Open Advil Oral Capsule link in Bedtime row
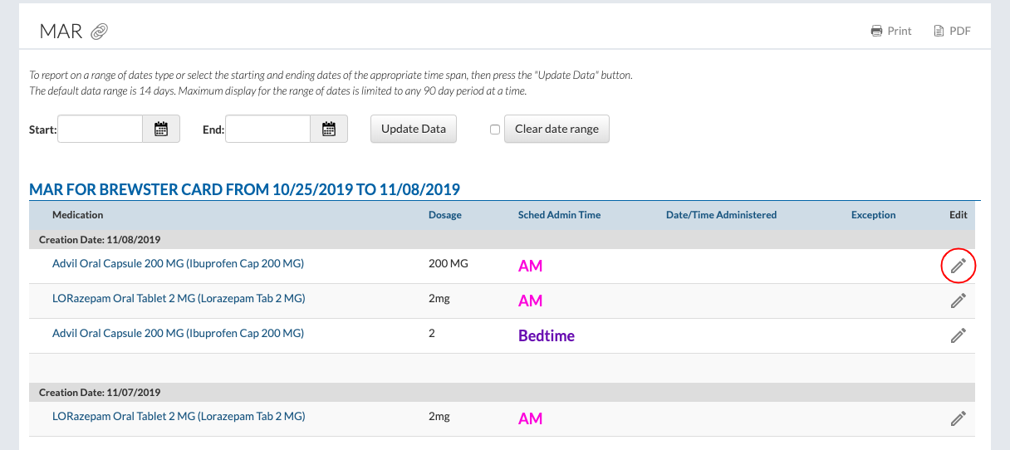Screen dimensions: 1010x450 pyautogui.click(x=178, y=334)
